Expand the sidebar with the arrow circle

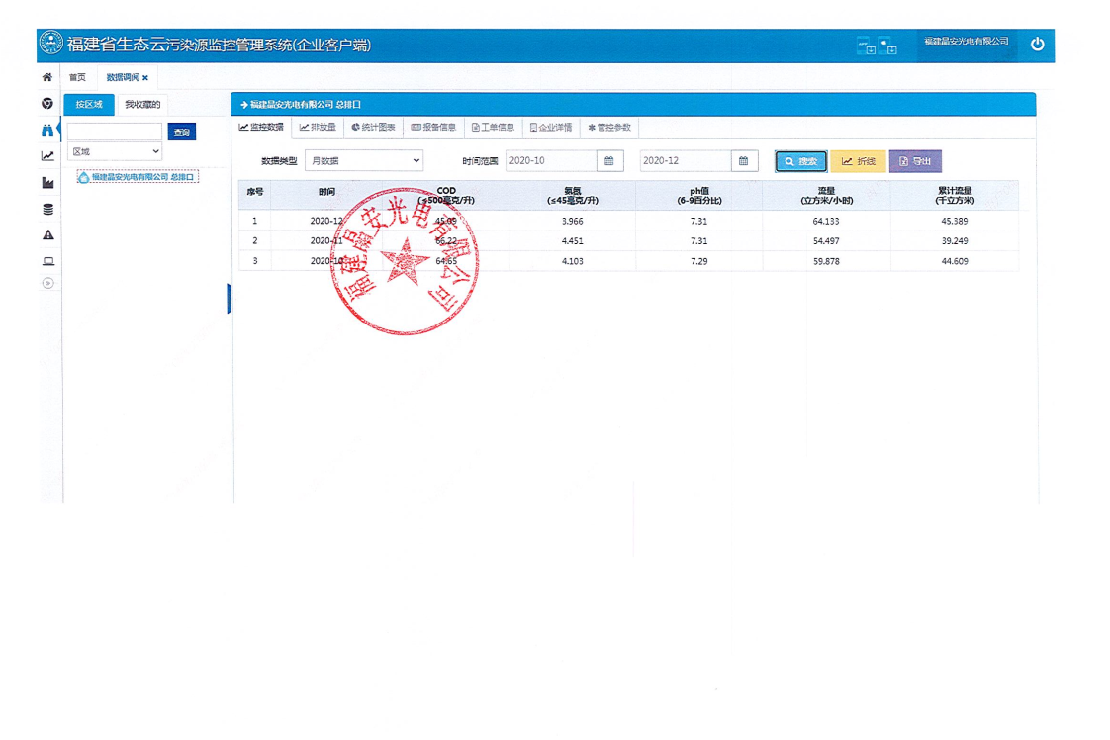(x=46, y=284)
